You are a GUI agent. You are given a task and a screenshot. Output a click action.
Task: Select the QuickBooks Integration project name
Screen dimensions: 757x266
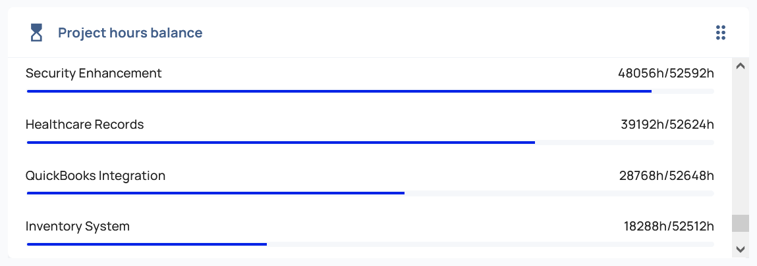coord(96,176)
